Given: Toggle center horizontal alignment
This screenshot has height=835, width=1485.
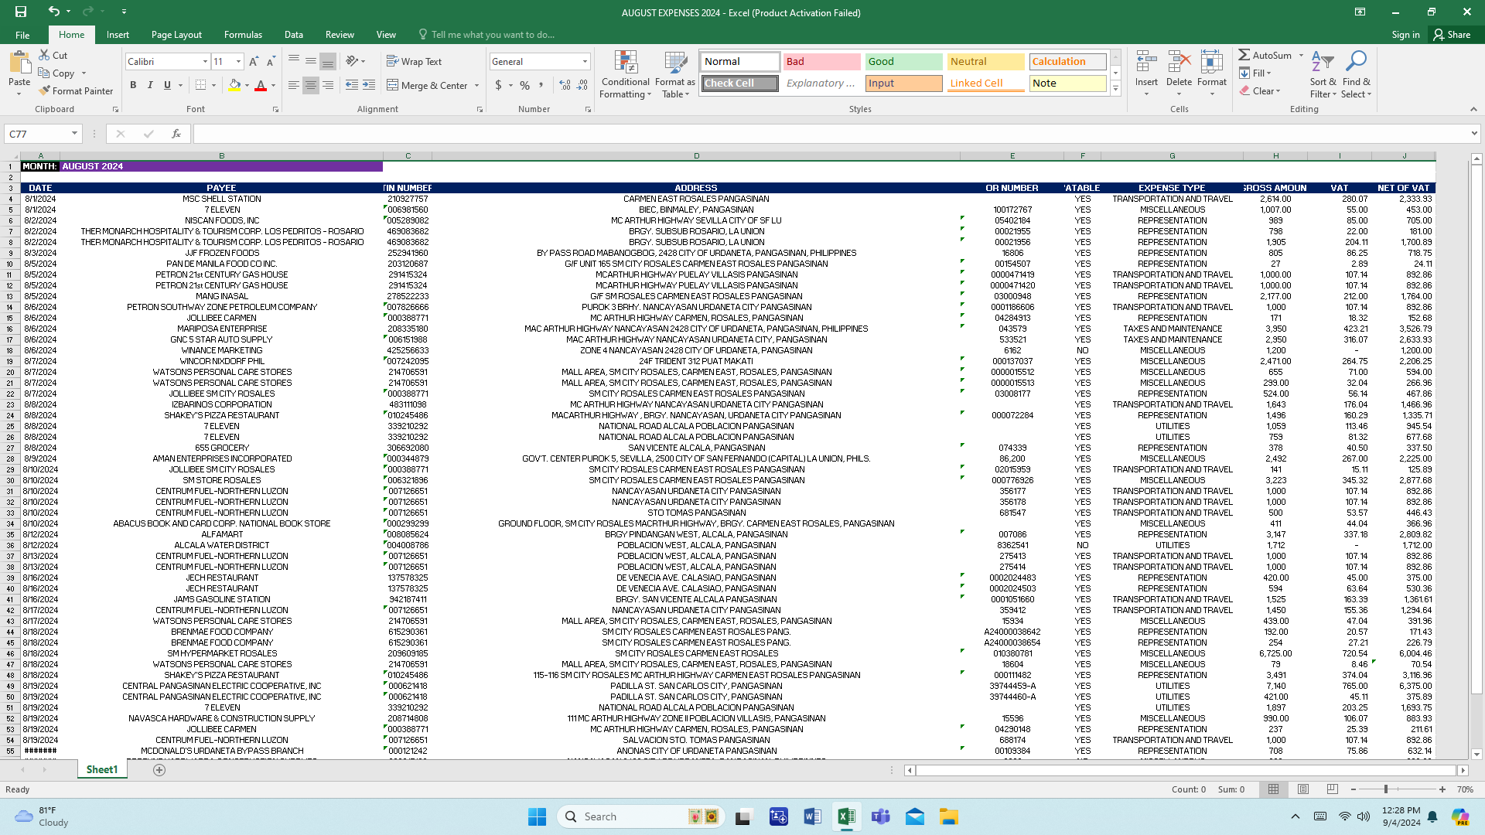Looking at the screenshot, I should [x=310, y=85].
